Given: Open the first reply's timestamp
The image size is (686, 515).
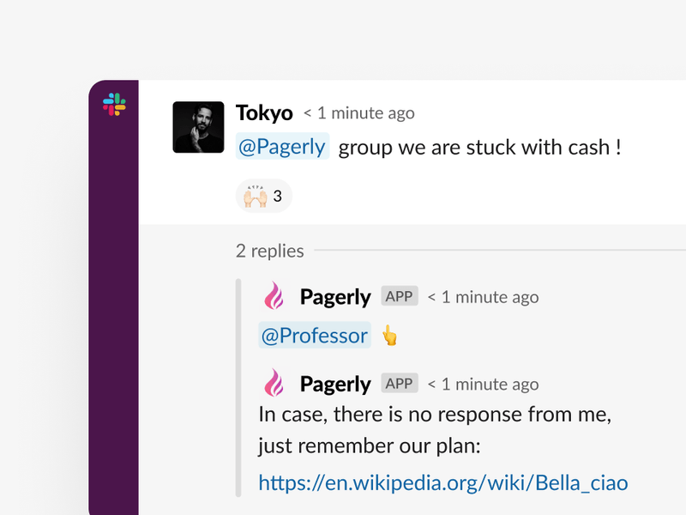Looking at the screenshot, I should (483, 297).
